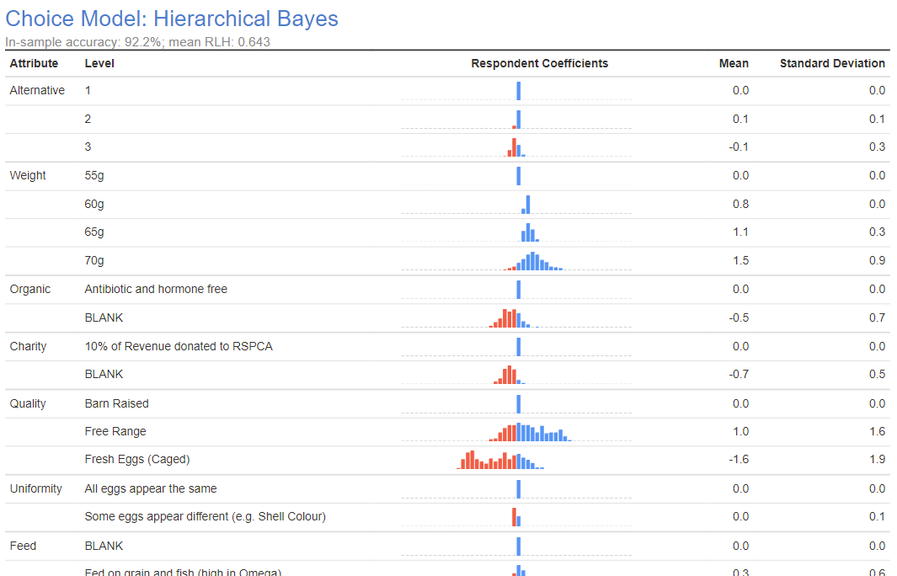Click the Respondent Coefficients column header
The image size is (897, 576).
click(539, 63)
